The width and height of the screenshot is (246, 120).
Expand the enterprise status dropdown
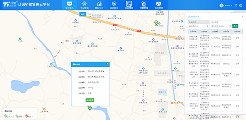pos(221,26)
